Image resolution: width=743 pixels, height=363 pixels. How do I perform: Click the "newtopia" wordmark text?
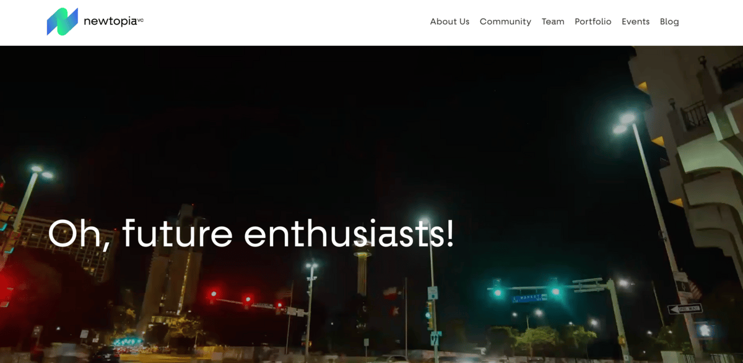point(110,22)
